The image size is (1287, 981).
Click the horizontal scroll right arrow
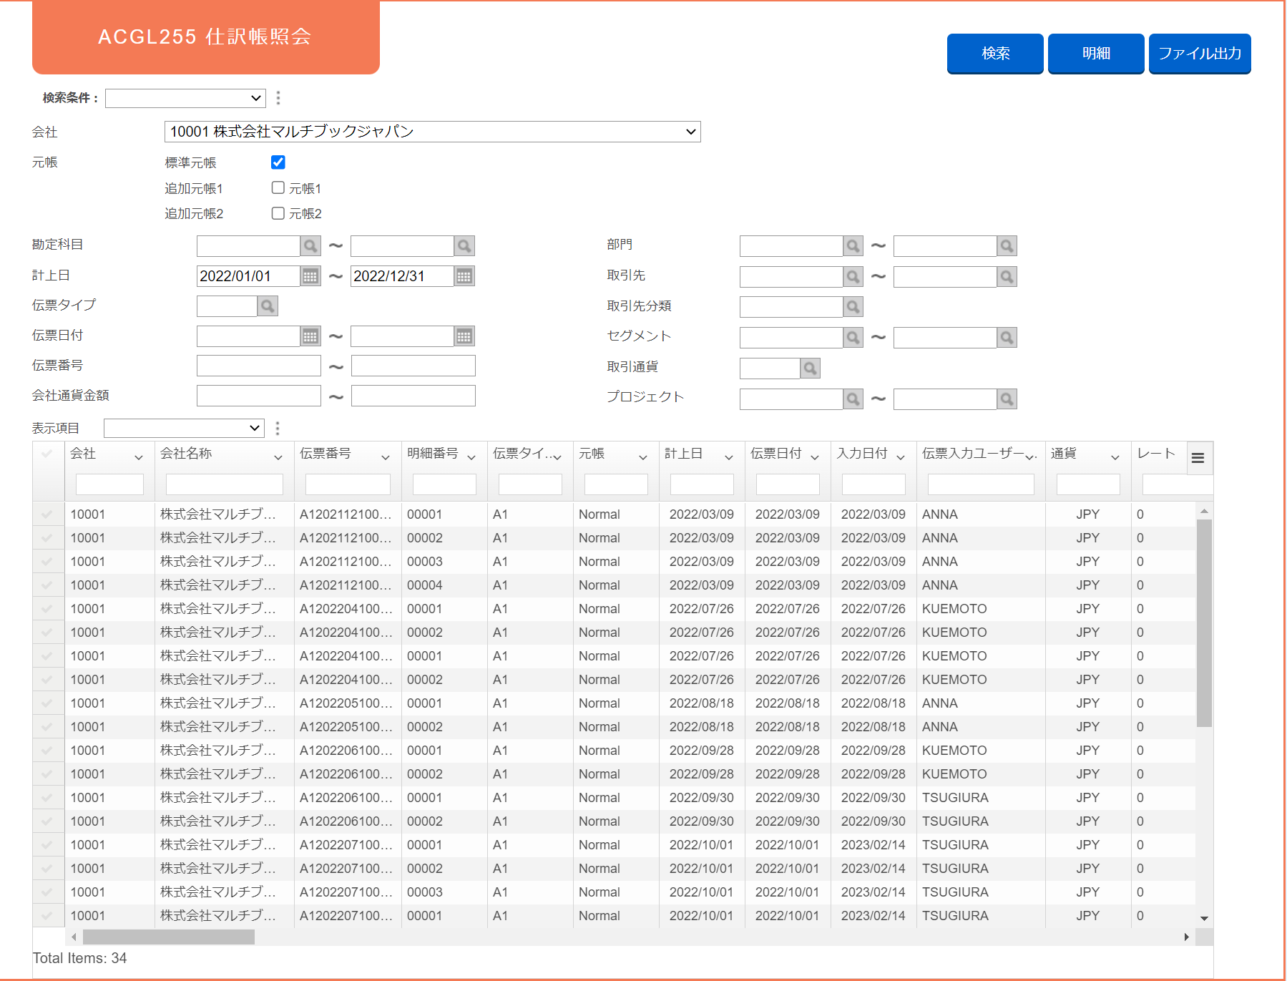[x=1187, y=937]
